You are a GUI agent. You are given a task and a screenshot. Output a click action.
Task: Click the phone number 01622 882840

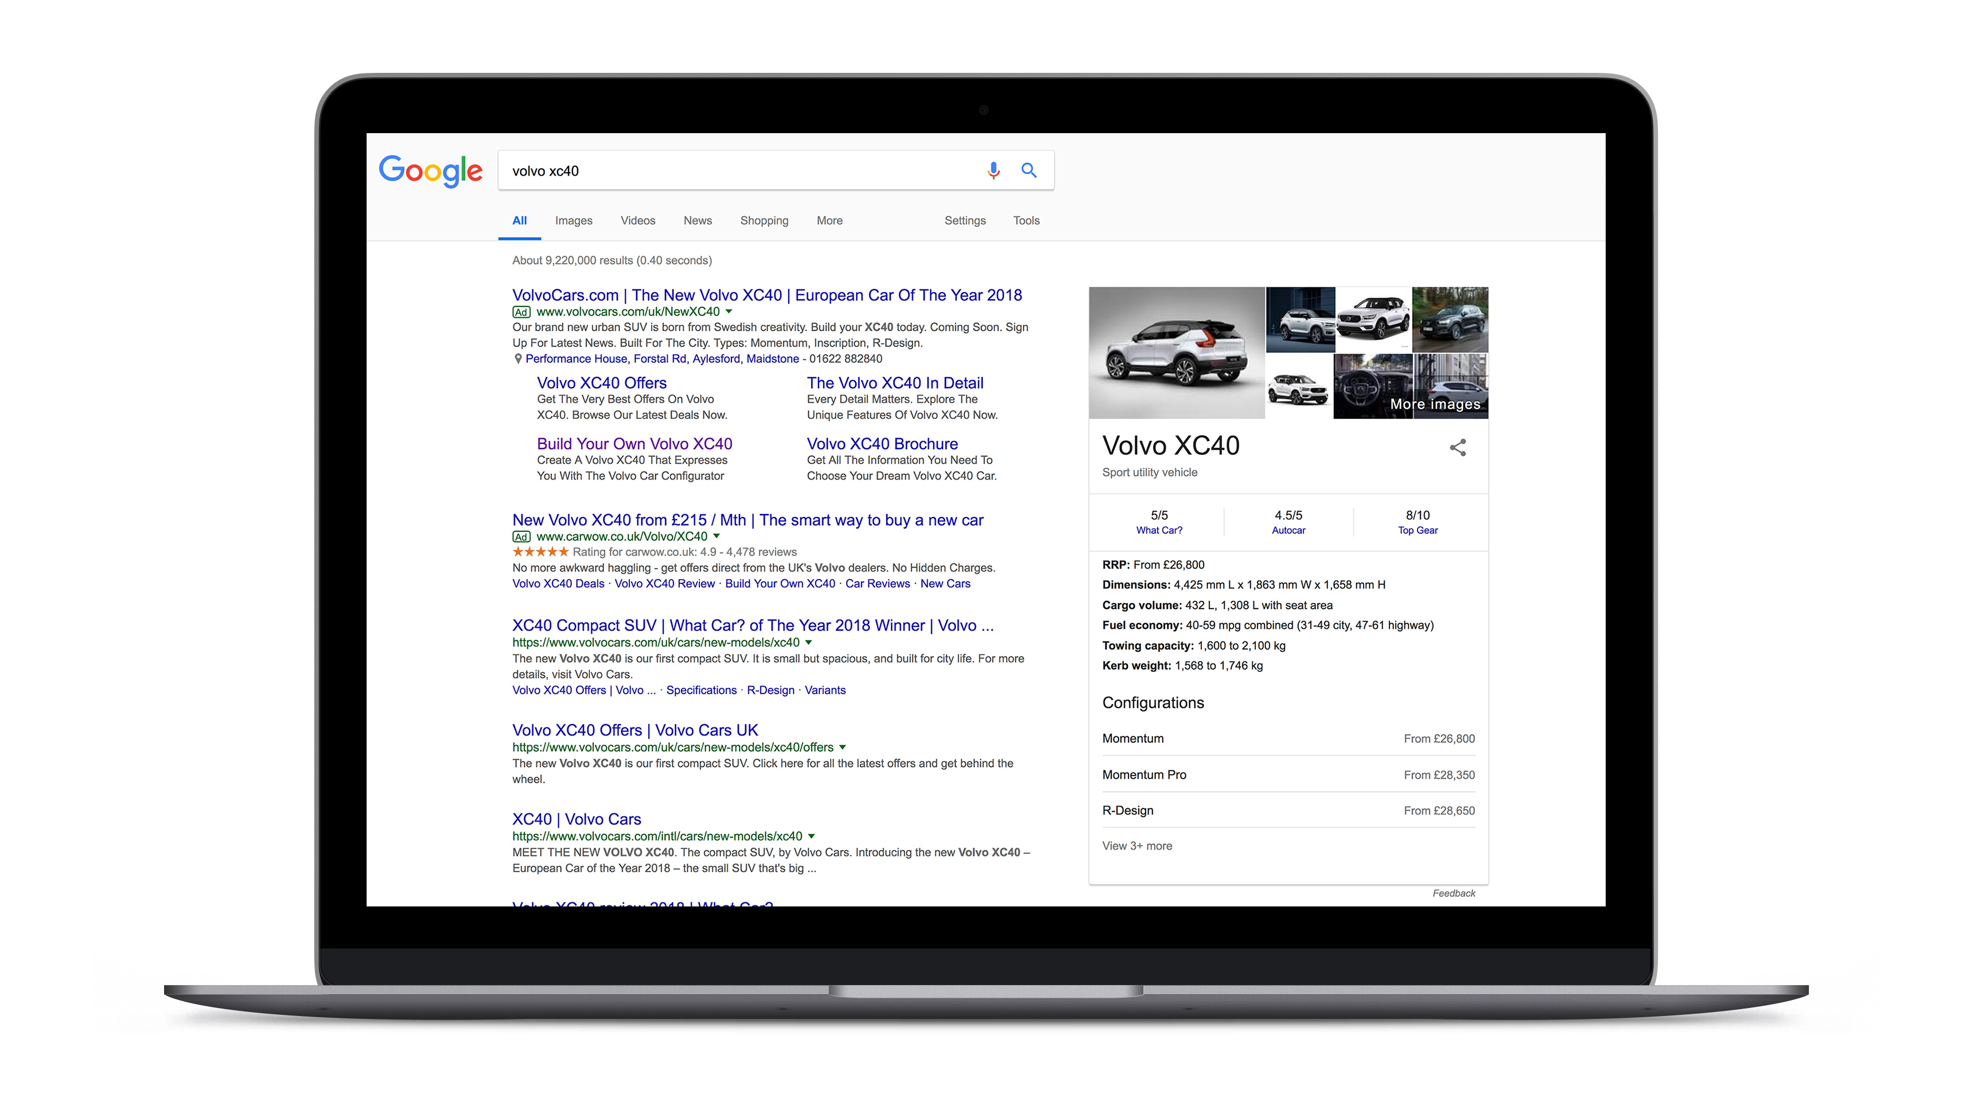click(845, 359)
